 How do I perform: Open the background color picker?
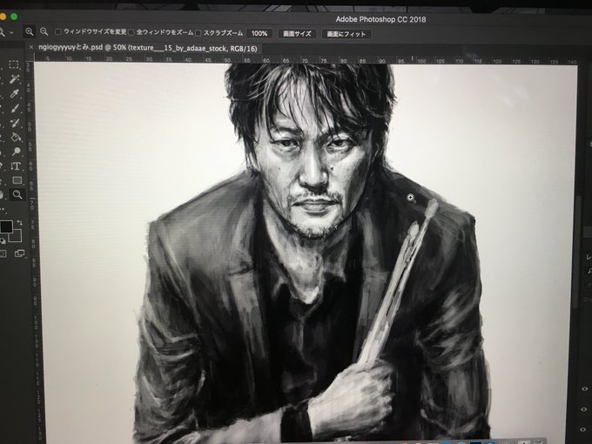[16, 236]
